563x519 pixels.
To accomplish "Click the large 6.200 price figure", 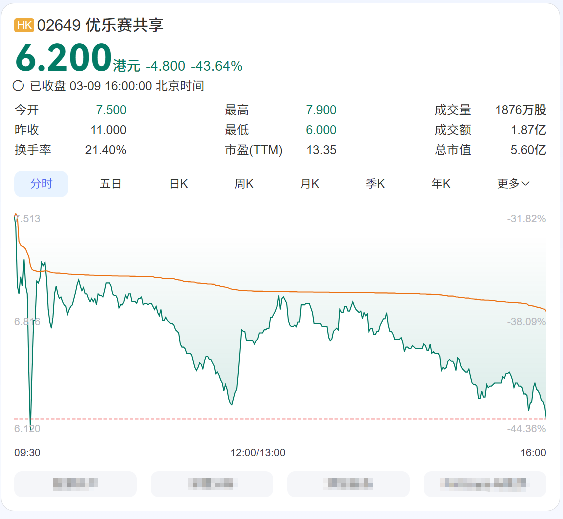I will [x=63, y=58].
